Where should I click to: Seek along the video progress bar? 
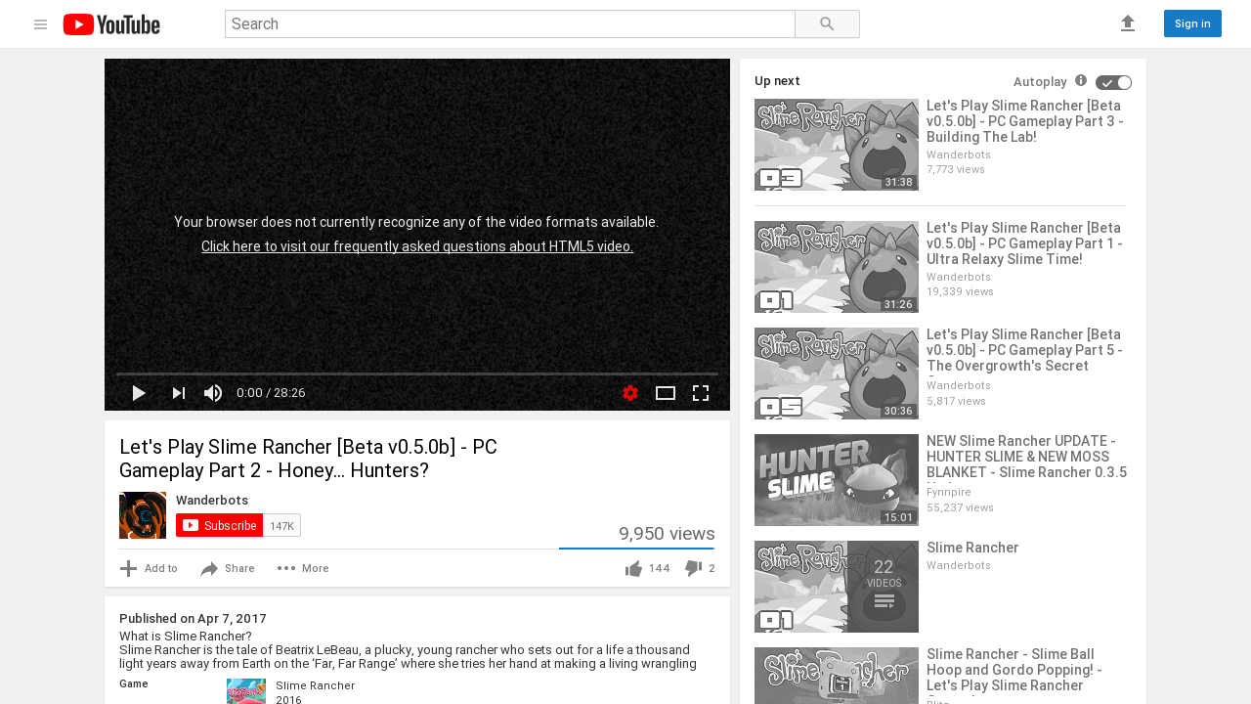coord(417,374)
